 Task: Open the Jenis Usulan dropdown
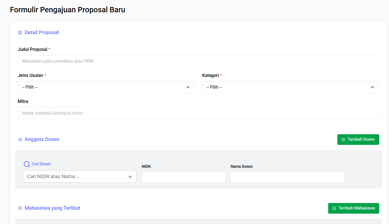pyautogui.click(x=106, y=87)
